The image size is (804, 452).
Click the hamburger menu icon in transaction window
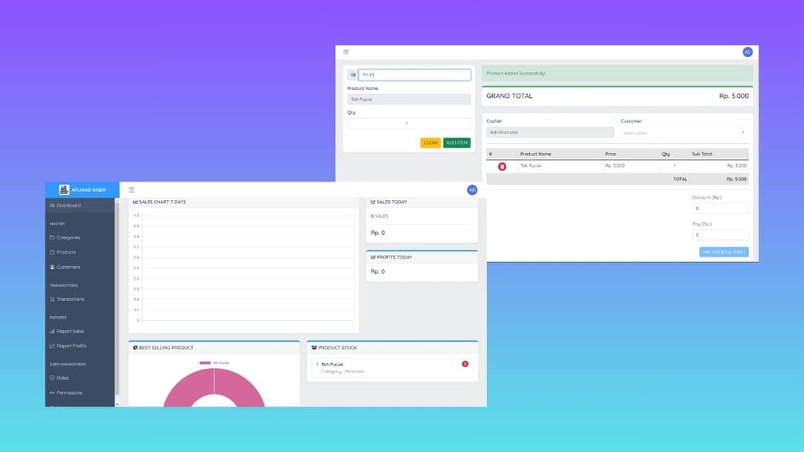[x=346, y=52]
